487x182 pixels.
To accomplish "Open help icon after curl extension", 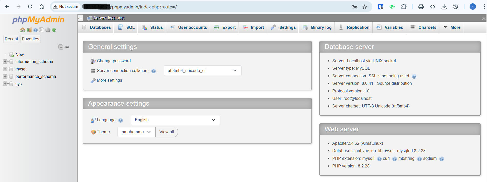I will pos(395,159).
